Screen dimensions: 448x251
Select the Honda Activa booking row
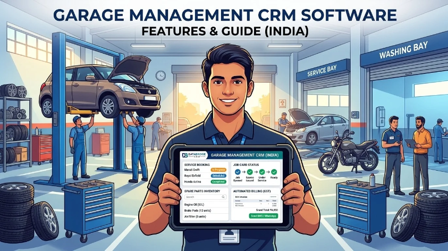tap(205, 182)
